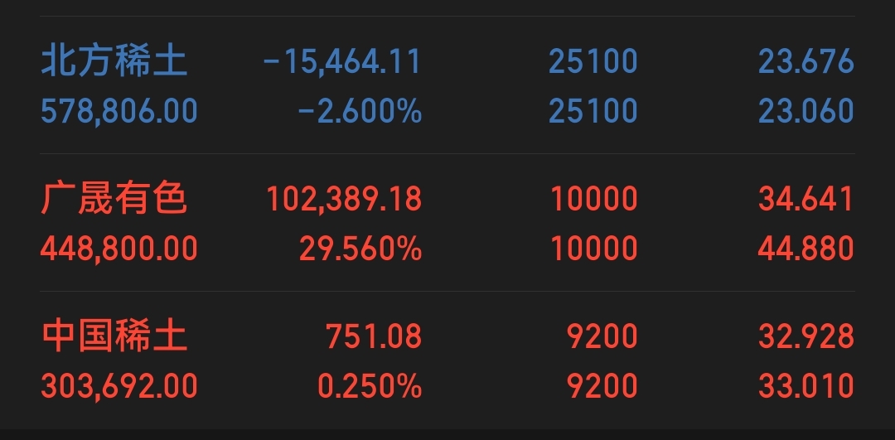Image resolution: width=895 pixels, height=440 pixels.
Task: Click 广晟有色 cost price 34.641
Action: (x=806, y=199)
